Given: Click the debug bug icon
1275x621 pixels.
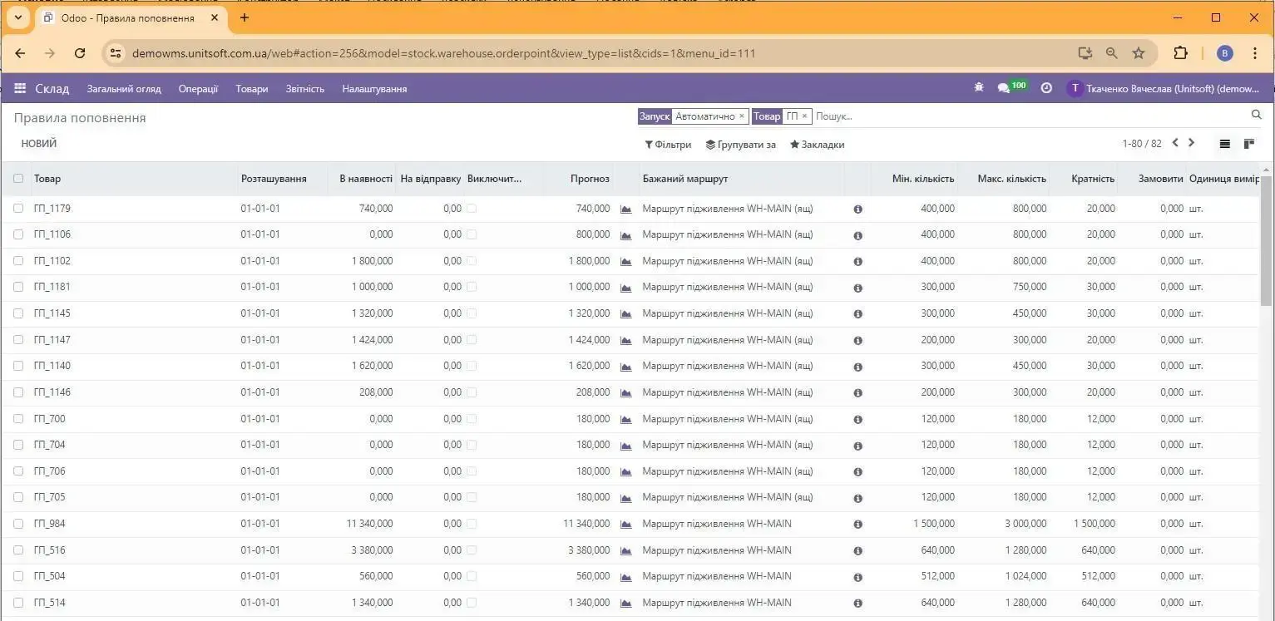Looking at the screenshot, I should click(x=978, y=86).
